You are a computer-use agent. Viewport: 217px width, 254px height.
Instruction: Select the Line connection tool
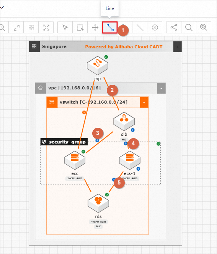[110, 27]
